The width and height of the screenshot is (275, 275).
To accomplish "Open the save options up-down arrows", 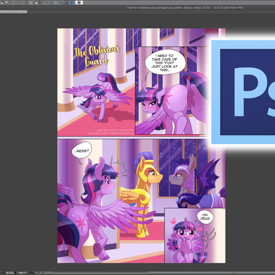I will point(10,3).
